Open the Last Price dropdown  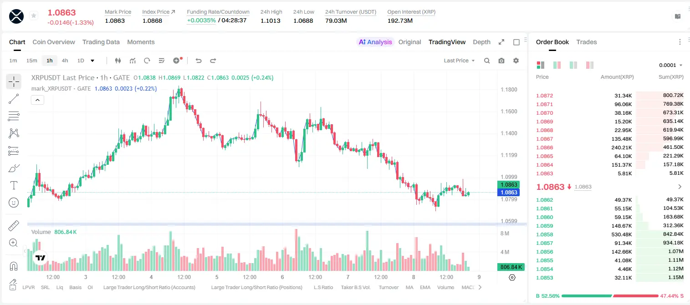click(459, 61)
